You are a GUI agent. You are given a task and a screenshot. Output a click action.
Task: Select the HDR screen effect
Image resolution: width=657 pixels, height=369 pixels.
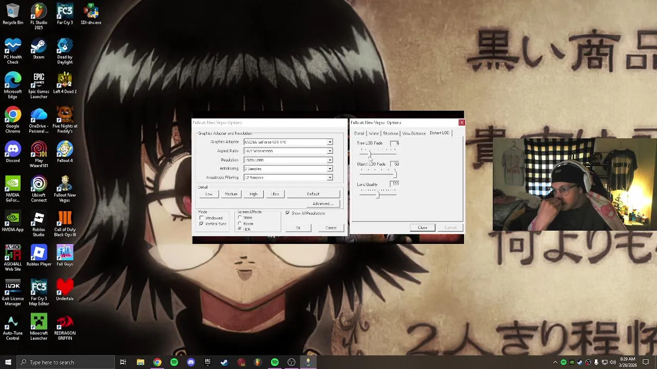point(240,229)
